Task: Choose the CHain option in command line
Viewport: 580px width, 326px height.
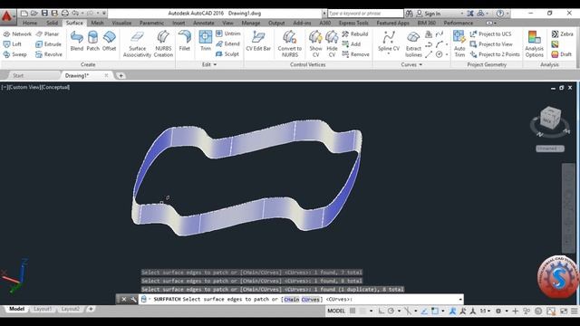Action: coord(292,300)
